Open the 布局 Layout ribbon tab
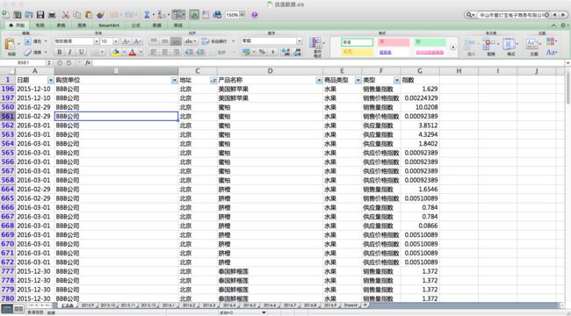The width and height of the screenshot is (571, 316). coord(40,25)
